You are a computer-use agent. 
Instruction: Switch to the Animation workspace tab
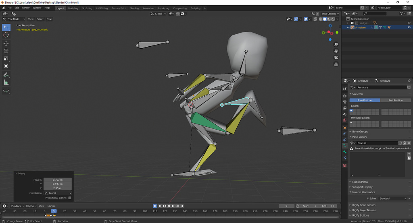pos(148,8)
